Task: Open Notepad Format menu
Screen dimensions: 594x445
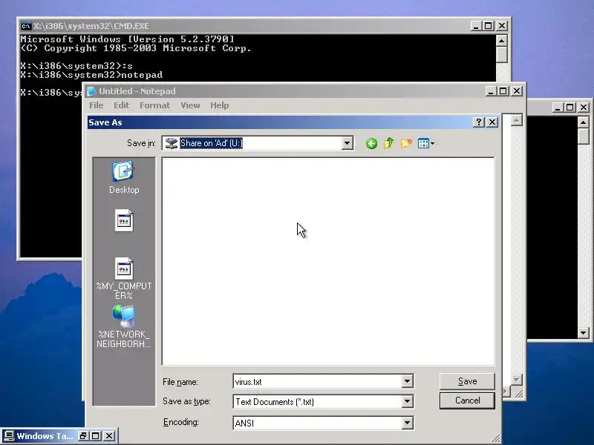Action: 154,105
